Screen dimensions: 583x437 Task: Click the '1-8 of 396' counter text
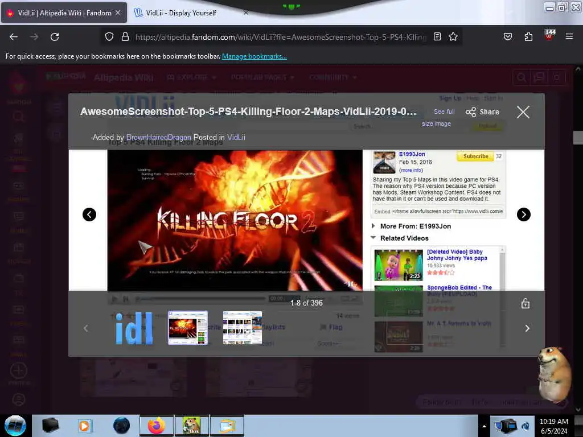coord(307,303)
